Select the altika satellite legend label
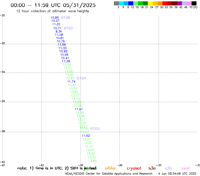200x176 pixels. [110, 168]
